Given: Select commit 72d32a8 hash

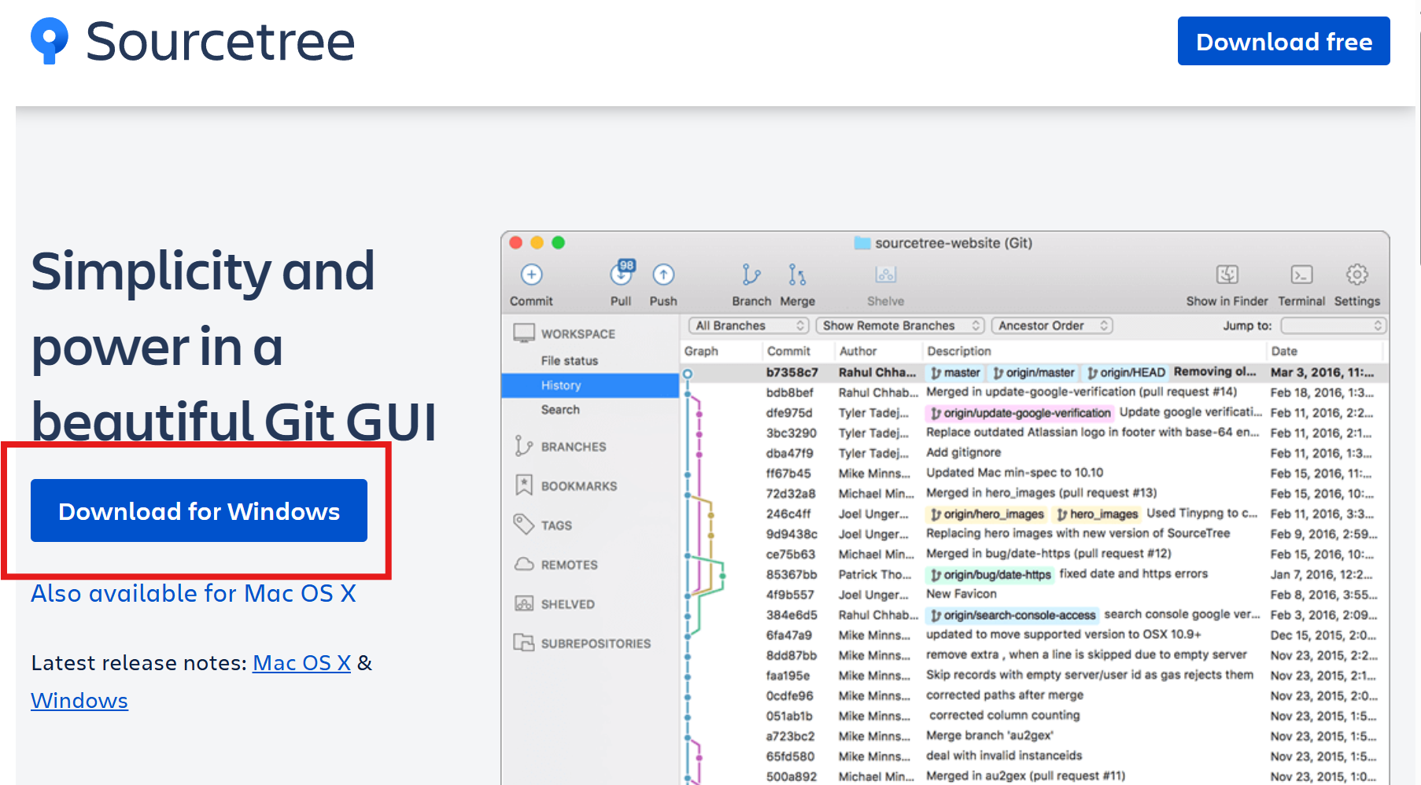Looking at the screenshot, I should click(790, 493).
